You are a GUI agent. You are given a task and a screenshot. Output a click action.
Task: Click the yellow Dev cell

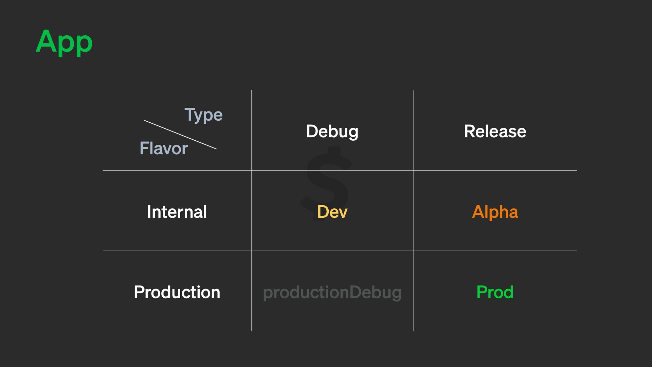(x=332, y=212)
